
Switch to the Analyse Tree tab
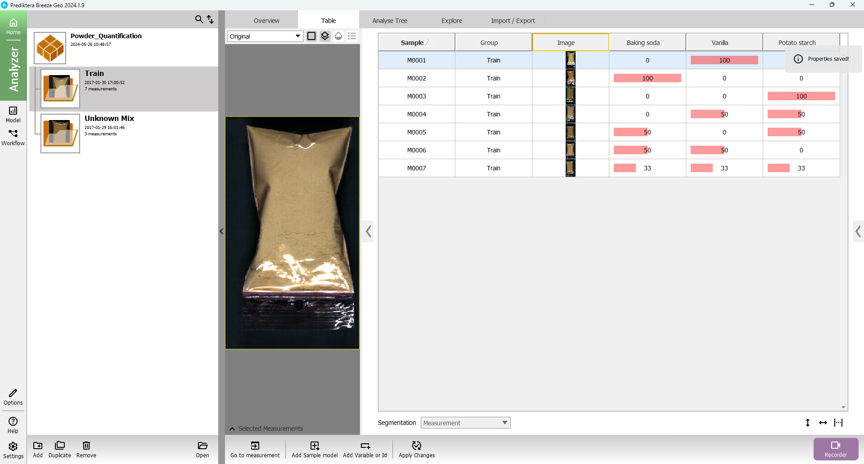(390, 21)
